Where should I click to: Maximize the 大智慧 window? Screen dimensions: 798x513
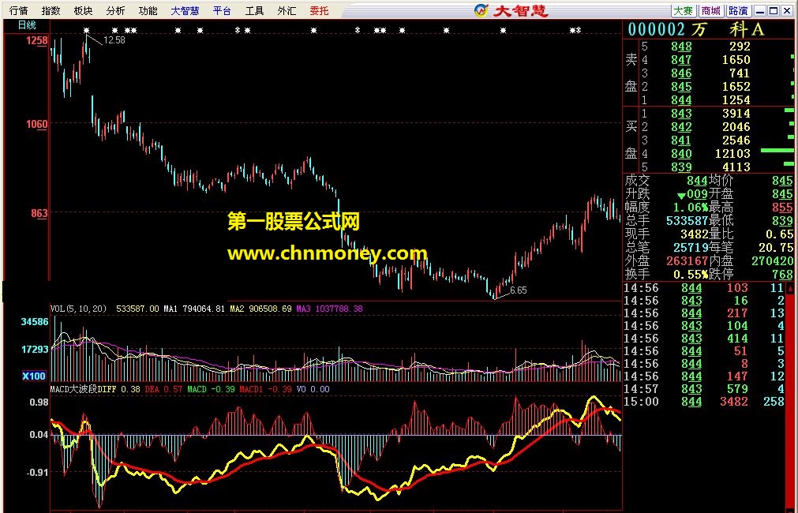coord(773,10)
